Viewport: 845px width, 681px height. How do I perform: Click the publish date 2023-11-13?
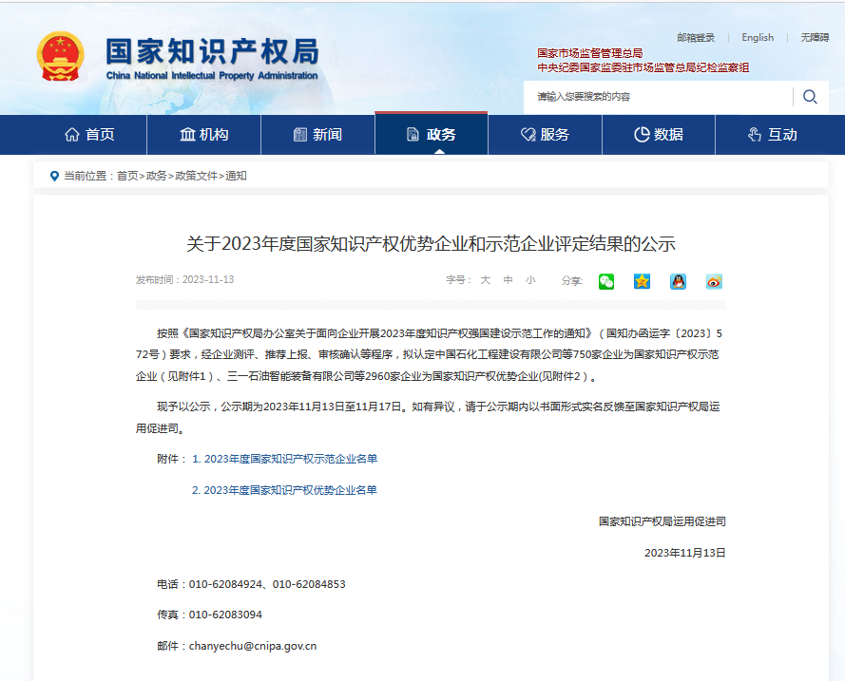click(x=208, y=280)
